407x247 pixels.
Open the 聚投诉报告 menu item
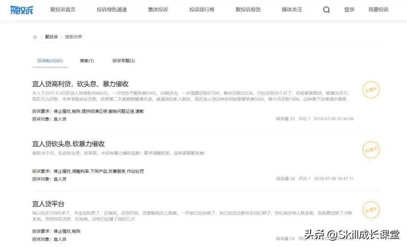pyautogui.click(x=248, y=10)
